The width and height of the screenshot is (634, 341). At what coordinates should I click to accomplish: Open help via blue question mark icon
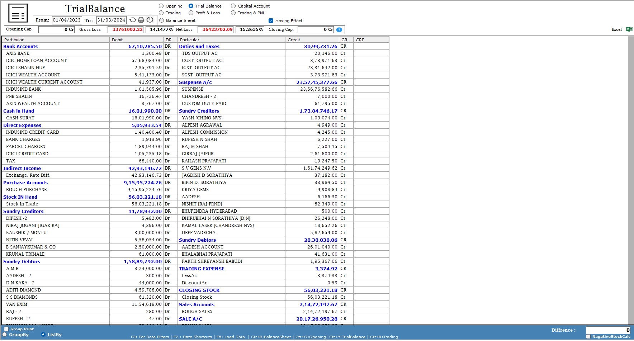(339, 30)
